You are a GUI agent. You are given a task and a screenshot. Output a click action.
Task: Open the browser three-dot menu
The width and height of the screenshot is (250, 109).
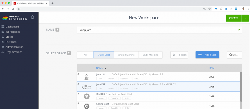point(248,9)
